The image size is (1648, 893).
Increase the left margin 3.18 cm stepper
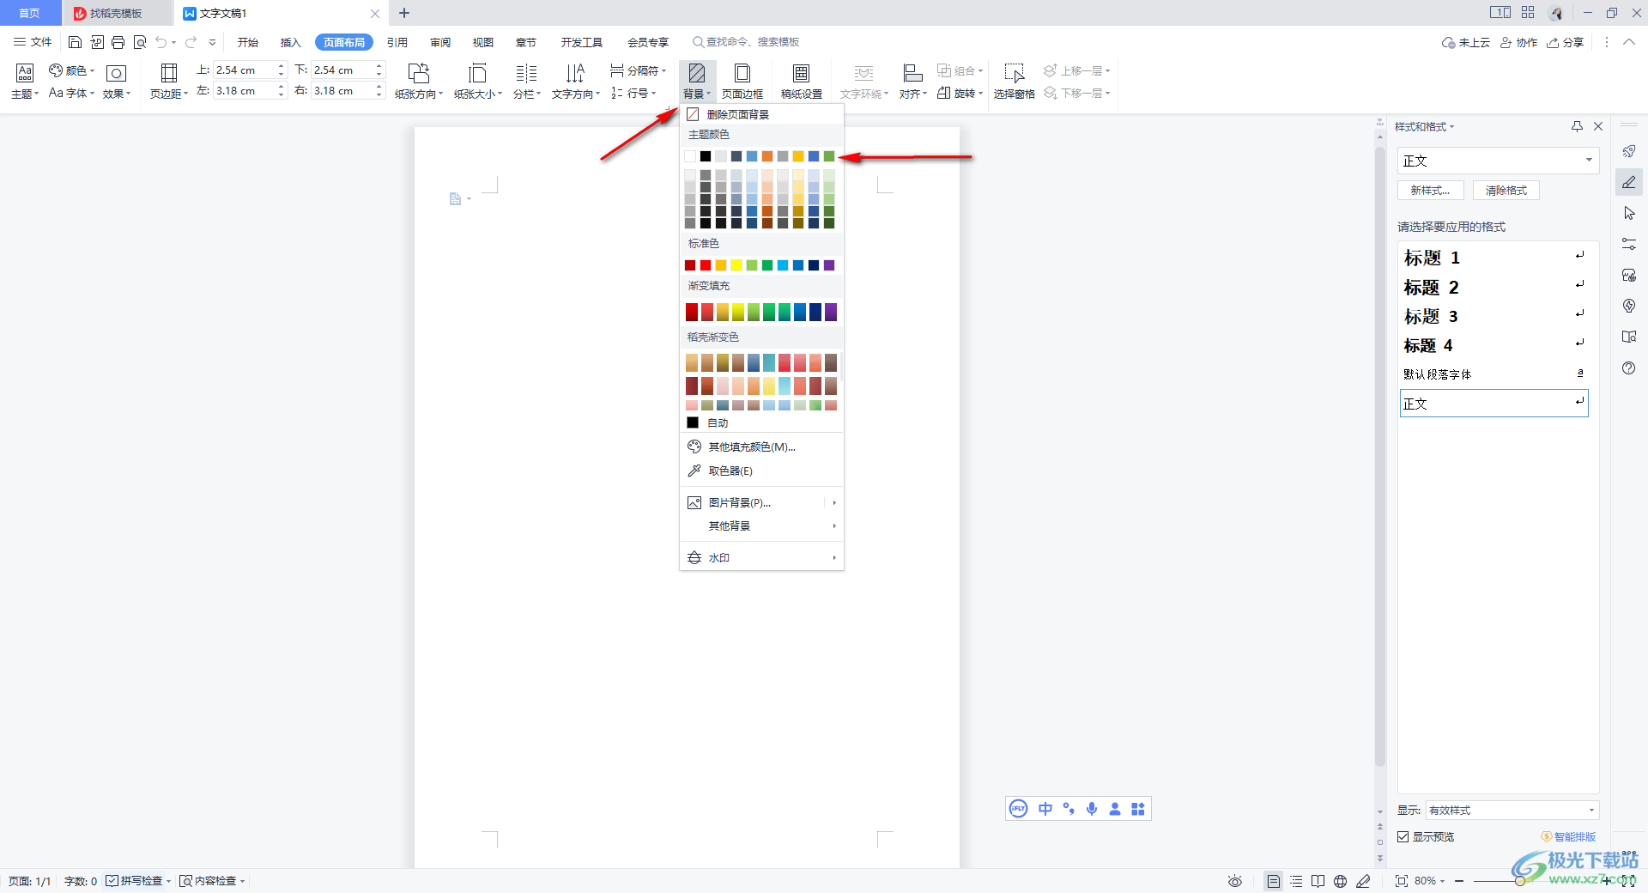click(282, 86)
